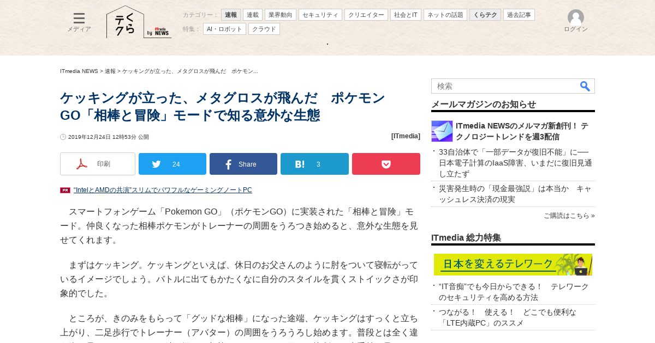Share article on Facebook button
This screenshot has height=343, width=655.
tap(243, 164)
